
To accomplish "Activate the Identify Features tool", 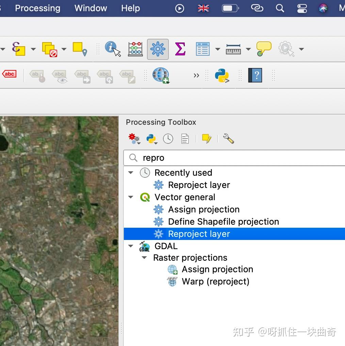I will point(113,49).
